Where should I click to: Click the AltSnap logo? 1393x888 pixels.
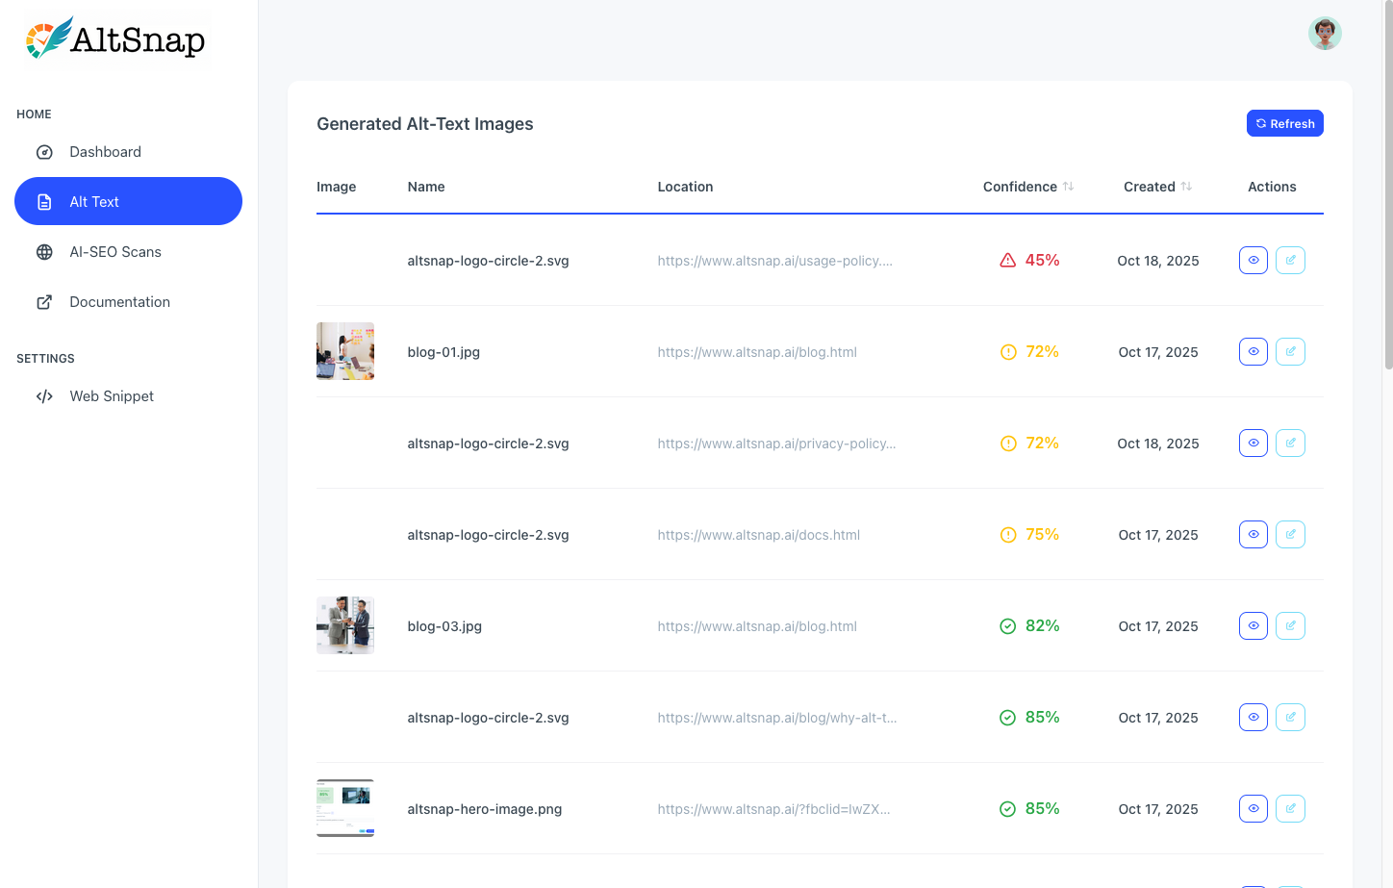pyautogui.click(x=114, y=38)
